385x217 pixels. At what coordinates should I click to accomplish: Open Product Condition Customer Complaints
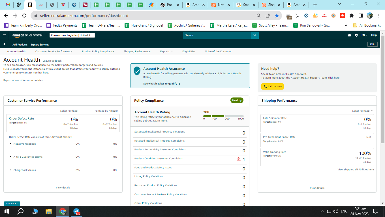(159, 159)
